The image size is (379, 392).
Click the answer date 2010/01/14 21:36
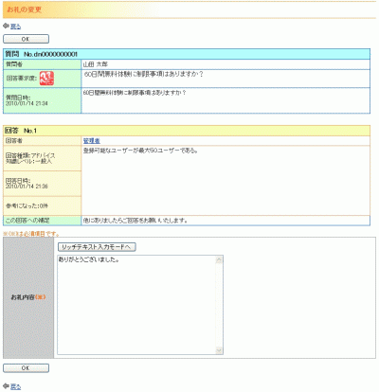tap(27, 187)
